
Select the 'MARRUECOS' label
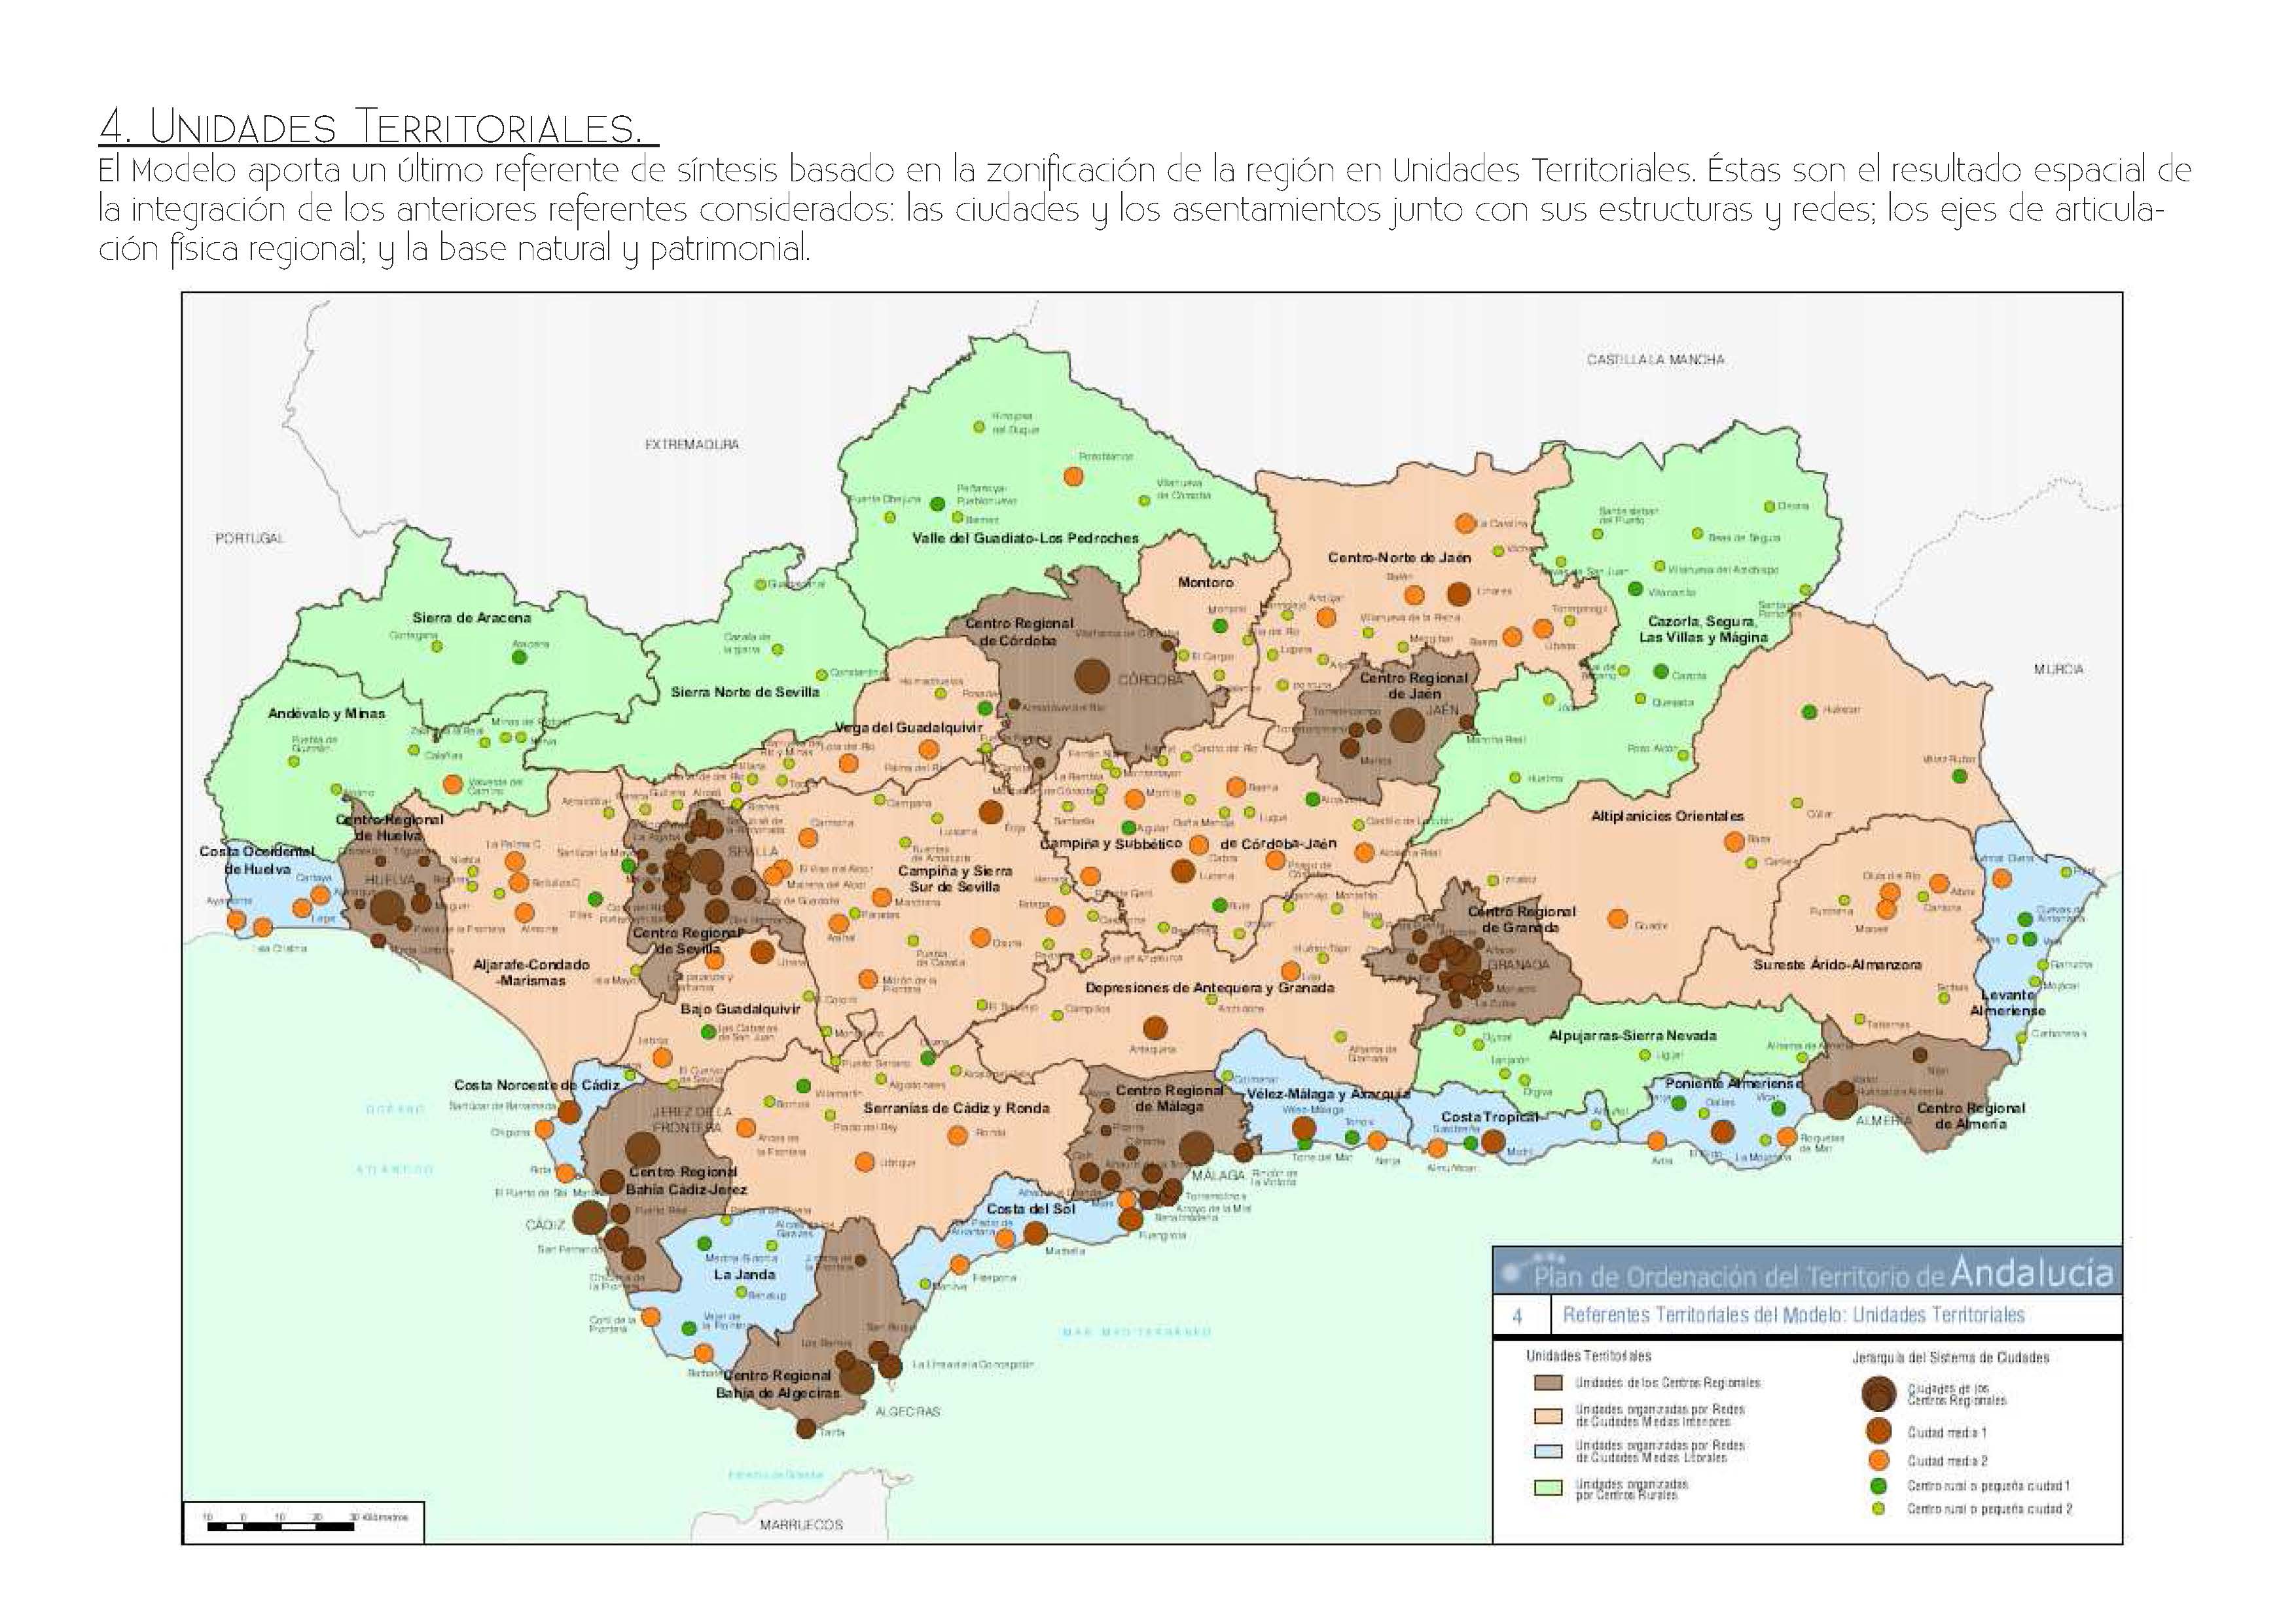tap(801, 1525)
